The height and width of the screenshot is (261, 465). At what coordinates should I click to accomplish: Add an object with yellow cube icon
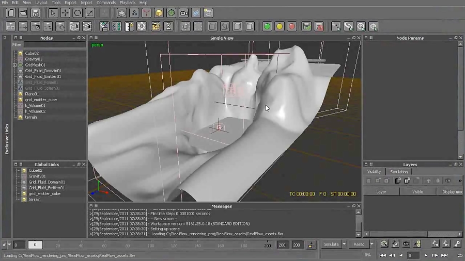(159, 13)
